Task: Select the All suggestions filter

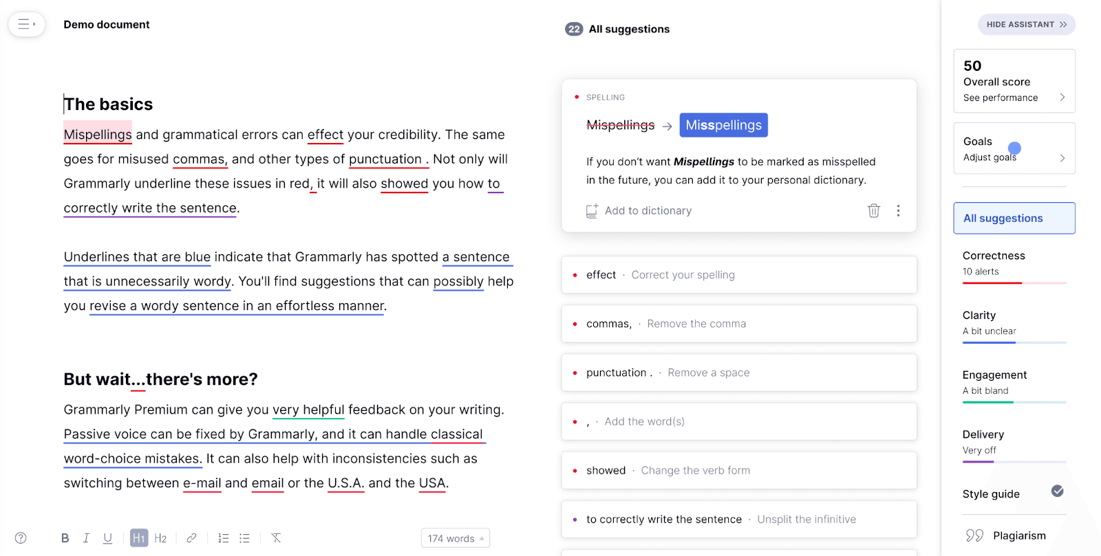Action: 1013,218
